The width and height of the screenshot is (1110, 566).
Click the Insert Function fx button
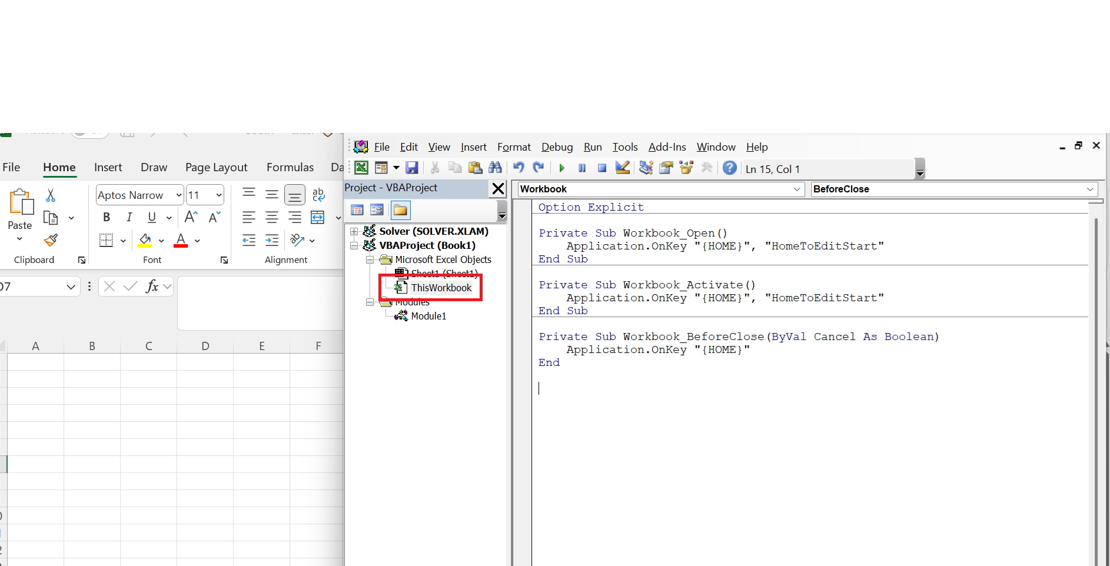point(152,287)
